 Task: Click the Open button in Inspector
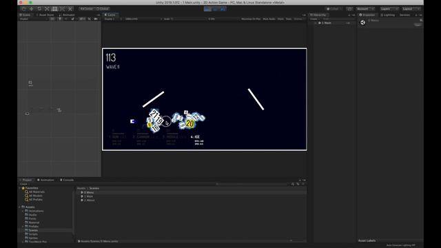pyautogui.click(x=418, y=25)
